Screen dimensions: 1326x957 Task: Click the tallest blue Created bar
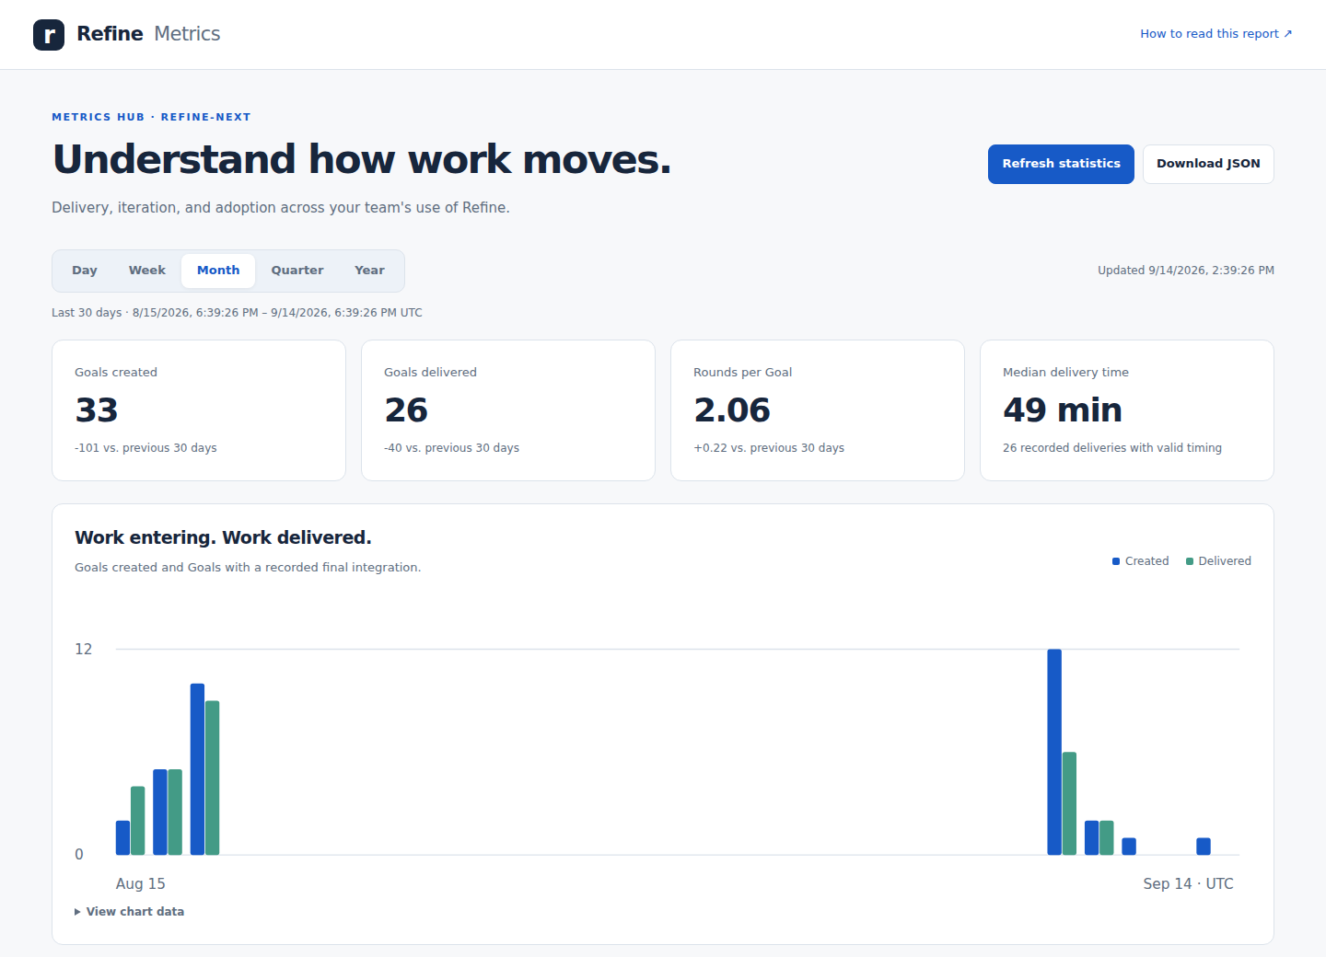[1054, 752]
